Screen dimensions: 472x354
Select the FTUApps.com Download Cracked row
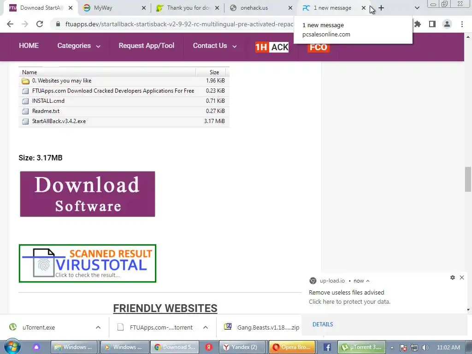[x=124, y=91]
